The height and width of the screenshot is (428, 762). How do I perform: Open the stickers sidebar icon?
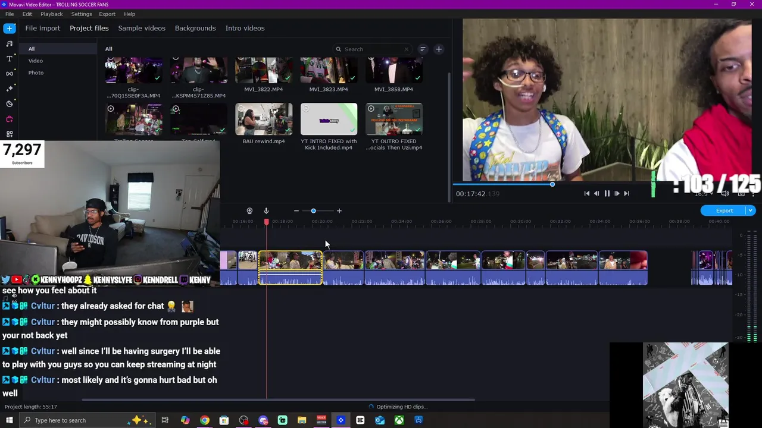tap(10, 104)
